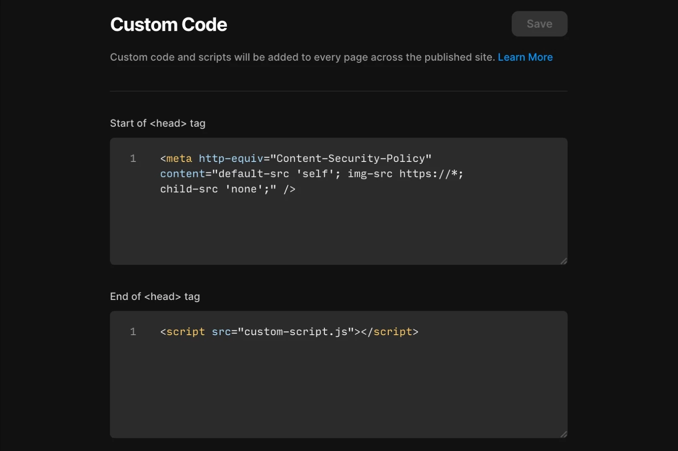678x451 pixels.
Task: Click the 'Start of <head> tag' label
Action: click(x=158, y=123)
